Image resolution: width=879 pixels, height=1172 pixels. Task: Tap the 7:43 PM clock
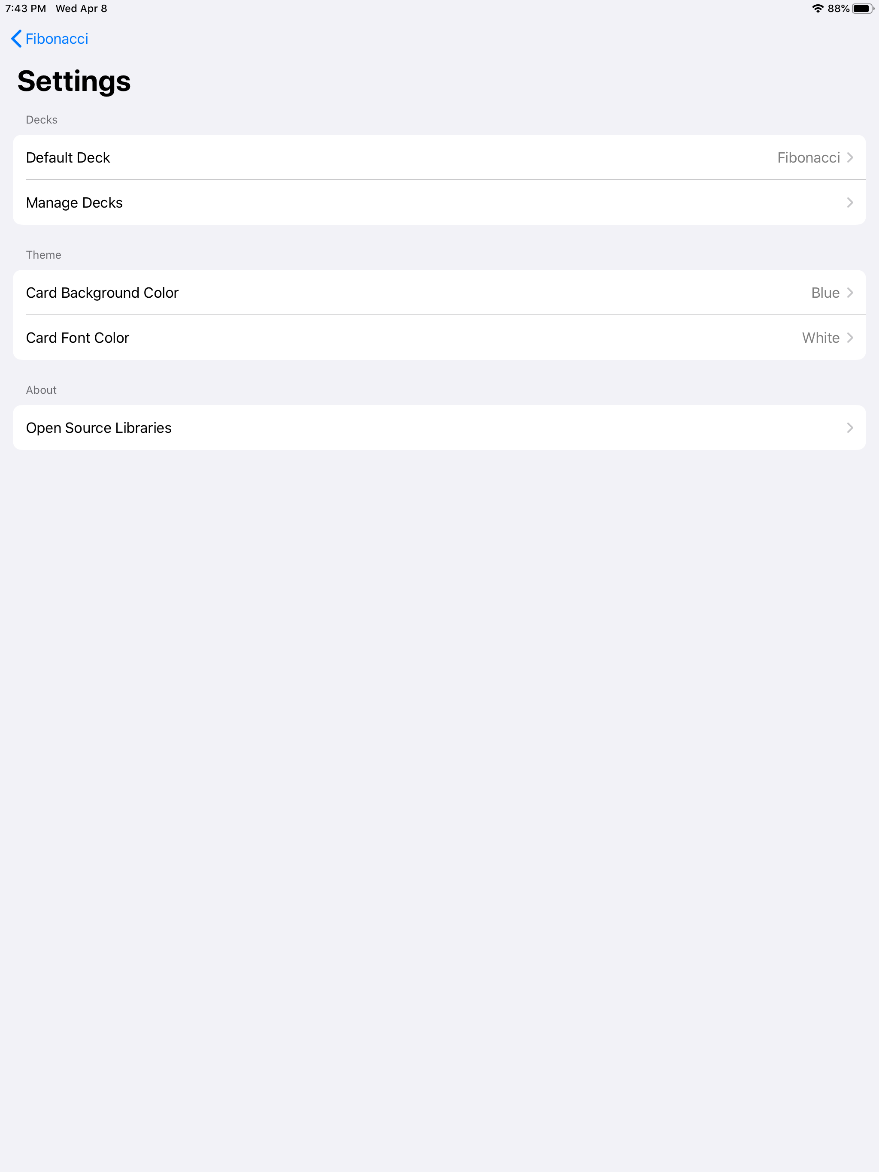pos(25,9)
